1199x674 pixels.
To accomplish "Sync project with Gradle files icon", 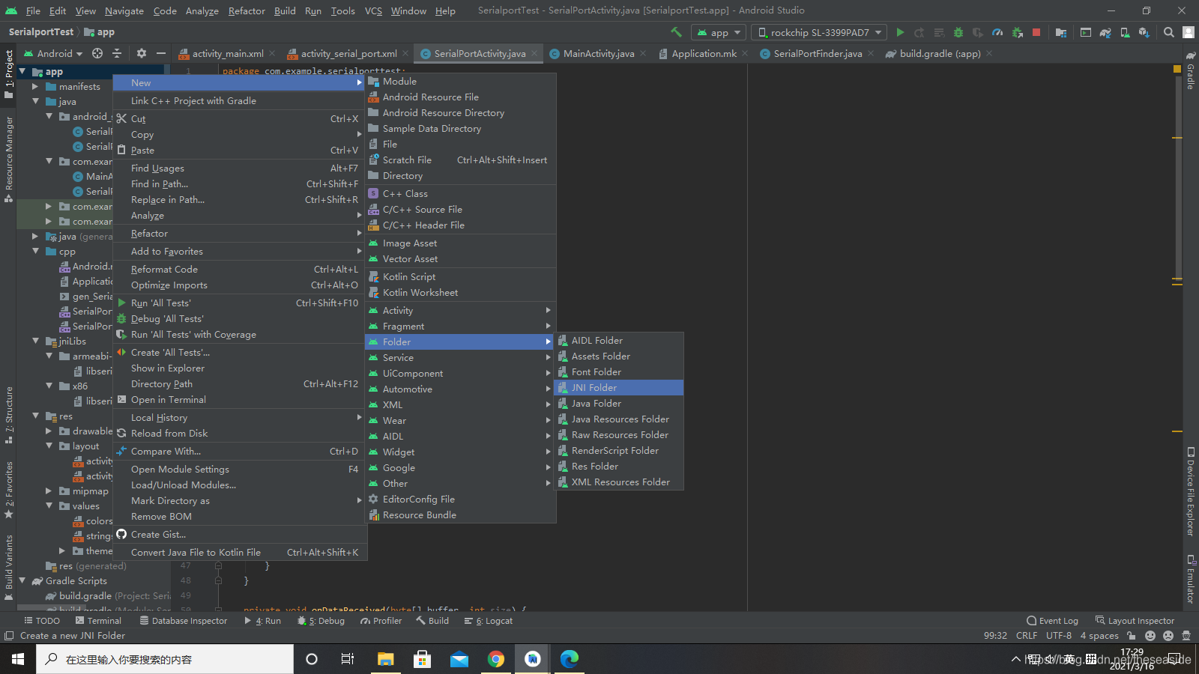I will (x=1105, y=32).
